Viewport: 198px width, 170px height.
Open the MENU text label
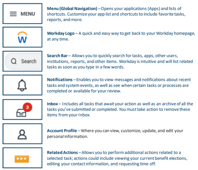(x=28, y=14)
